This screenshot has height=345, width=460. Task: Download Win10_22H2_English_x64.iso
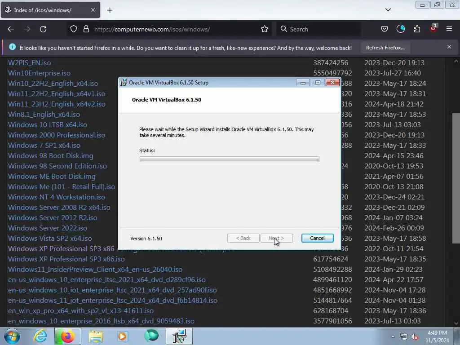53,83
